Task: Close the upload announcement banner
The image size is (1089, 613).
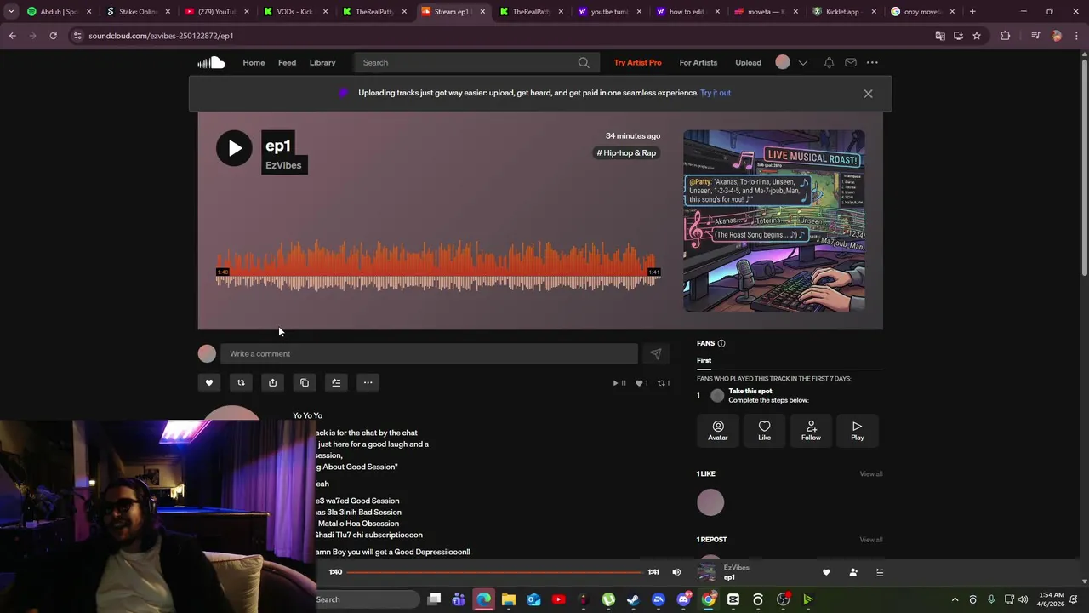Action: point(868,94)
